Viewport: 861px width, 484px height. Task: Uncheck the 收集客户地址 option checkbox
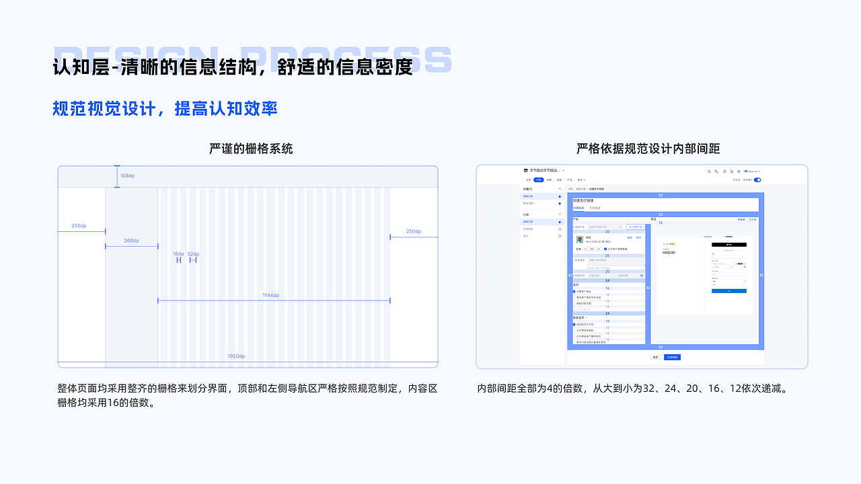point(573,290)
